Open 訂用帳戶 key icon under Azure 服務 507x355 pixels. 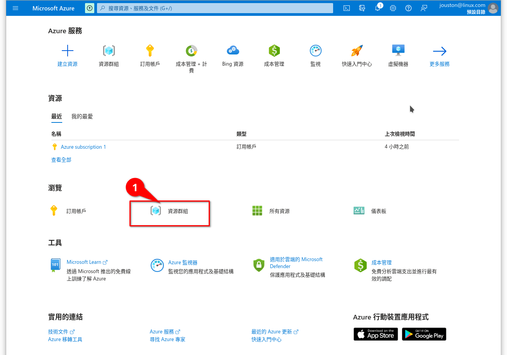(x=150, y=51)
